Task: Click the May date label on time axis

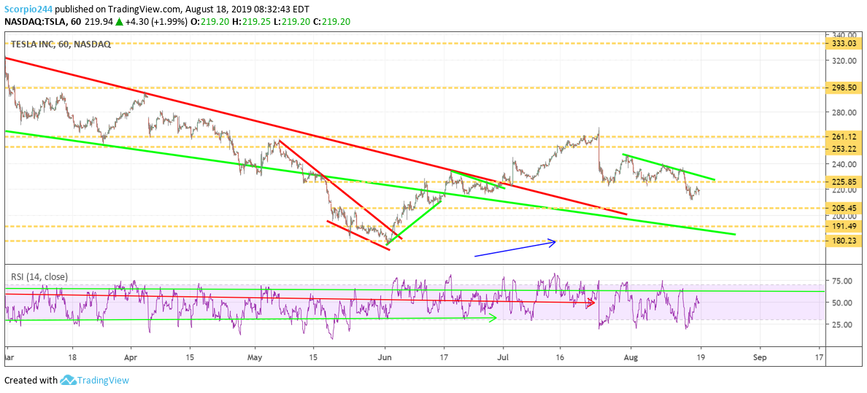Action: tap(255, 357)
